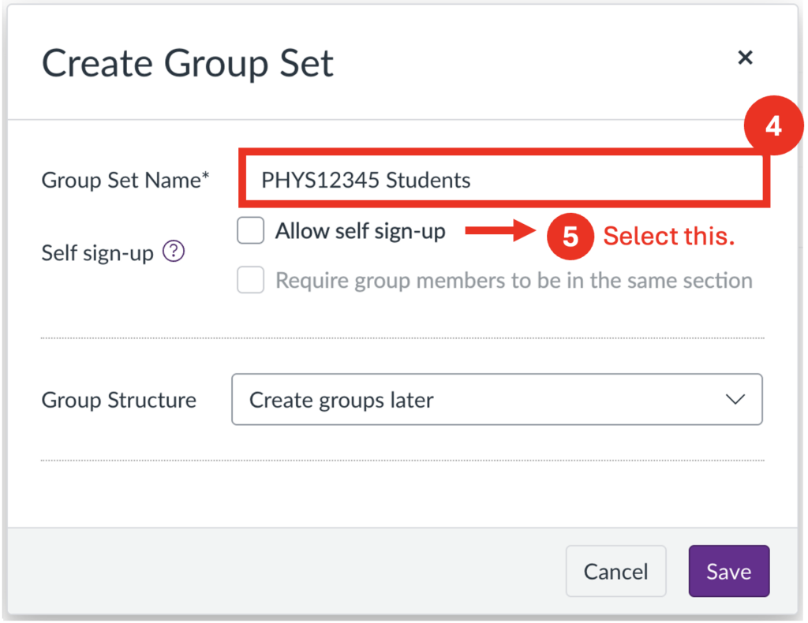Click the "Self sign-up" row label

point(97,254)
